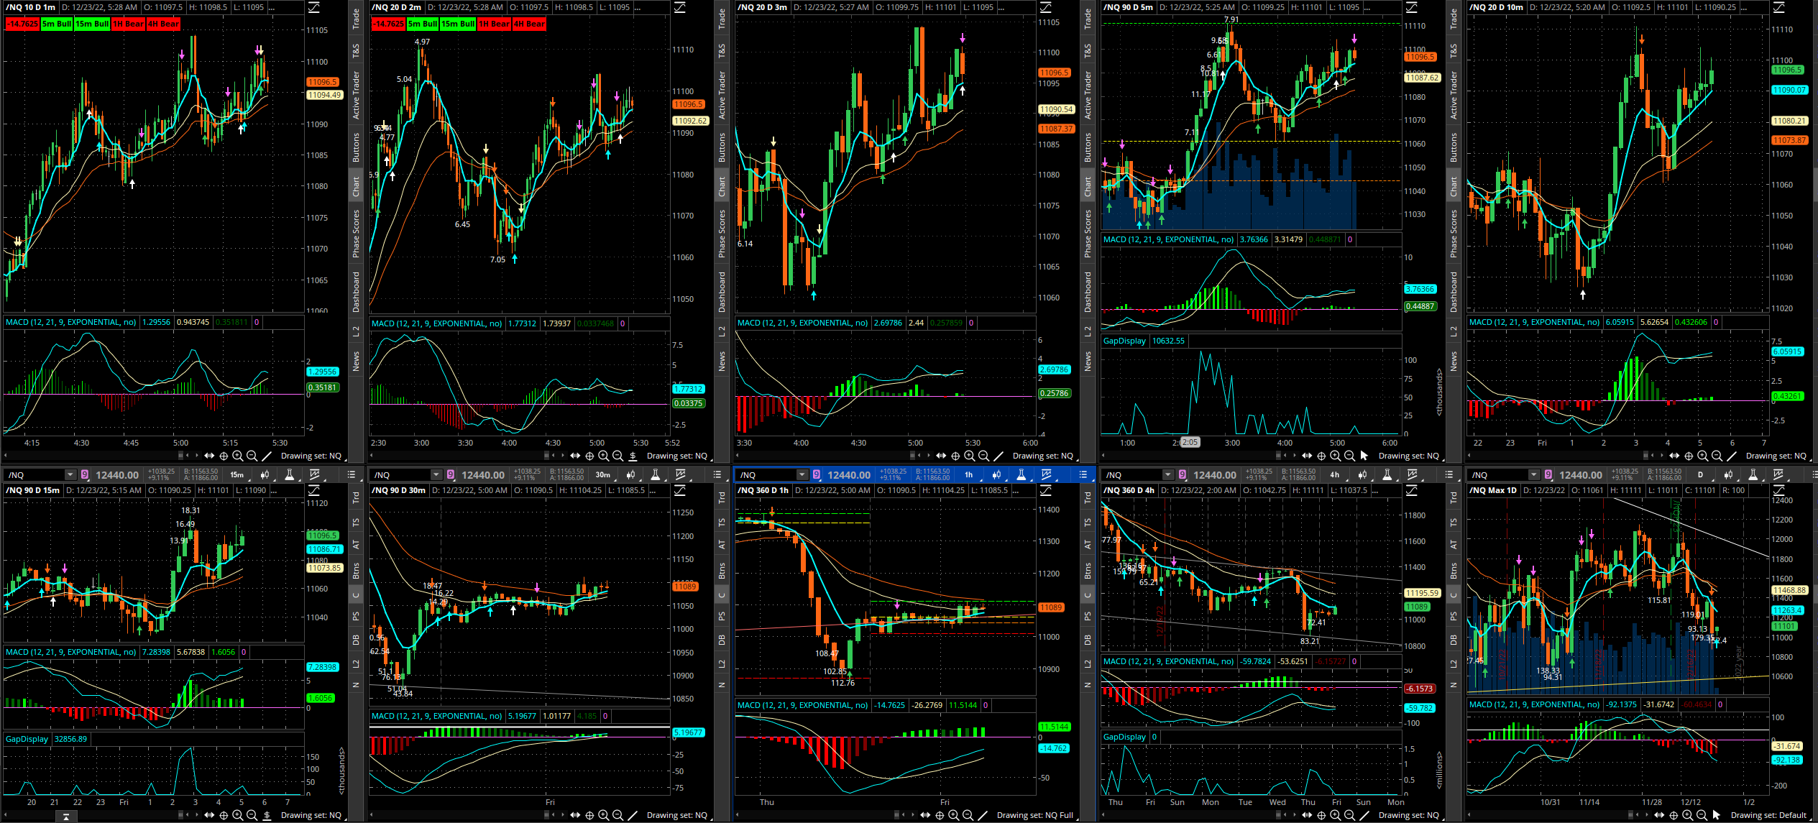The image size is (1818, 823).
Task: Open Dashboard tab beside 5m chart
Action: [1454, 291]
